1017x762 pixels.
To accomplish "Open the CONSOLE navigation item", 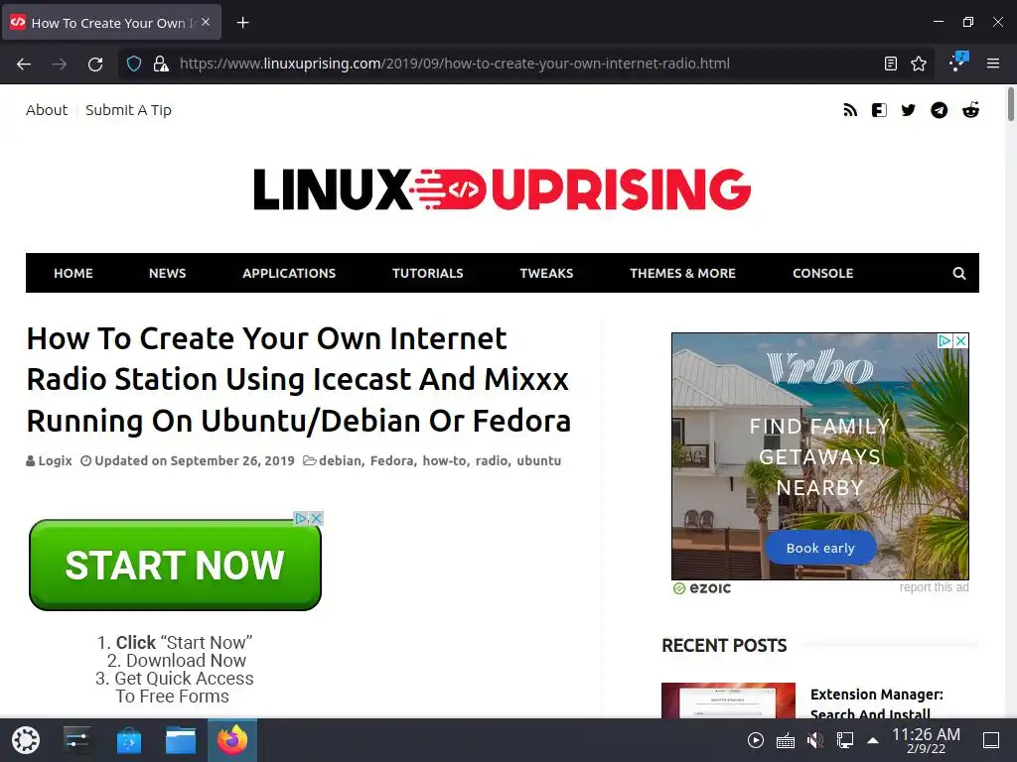I will (823, 274).
